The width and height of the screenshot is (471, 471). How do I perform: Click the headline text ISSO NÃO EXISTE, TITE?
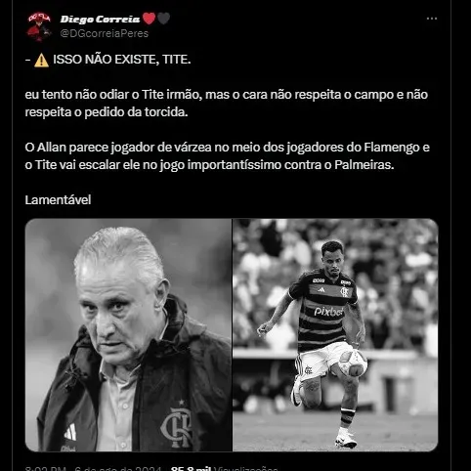point(122,60)
